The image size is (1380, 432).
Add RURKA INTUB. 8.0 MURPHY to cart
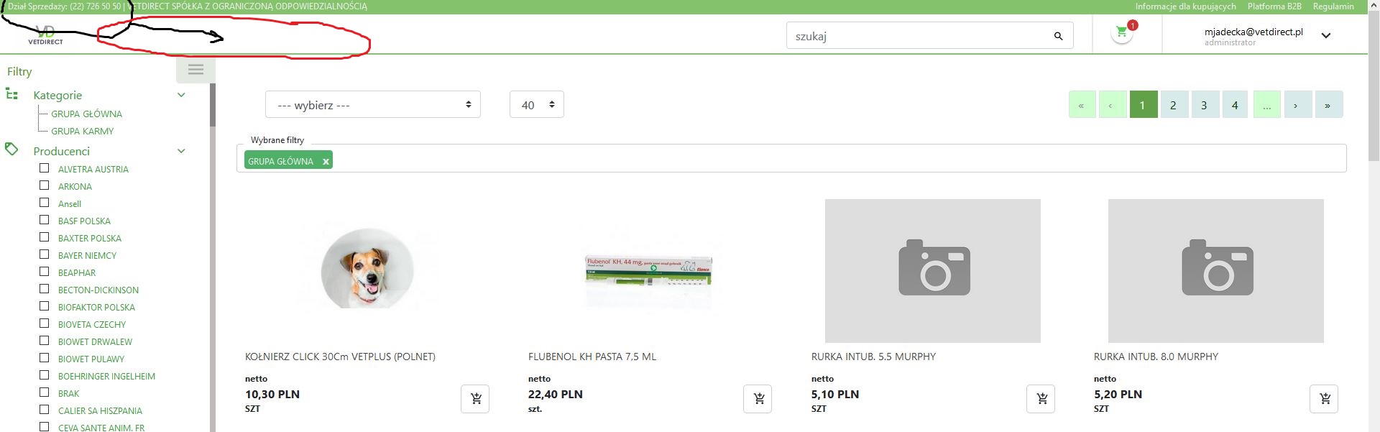[1324, 399]
